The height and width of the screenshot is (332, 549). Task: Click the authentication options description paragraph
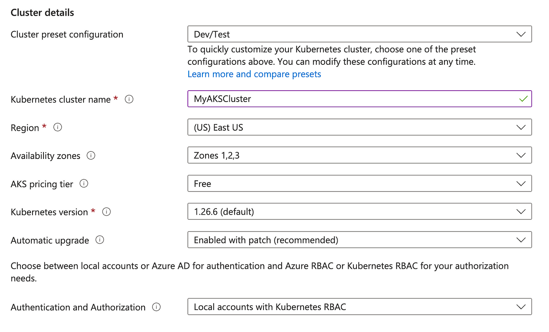coord(260,272)
